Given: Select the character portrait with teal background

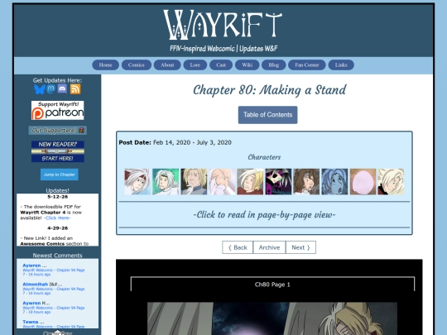Looking at the screenshot, I should coord(166,182).
